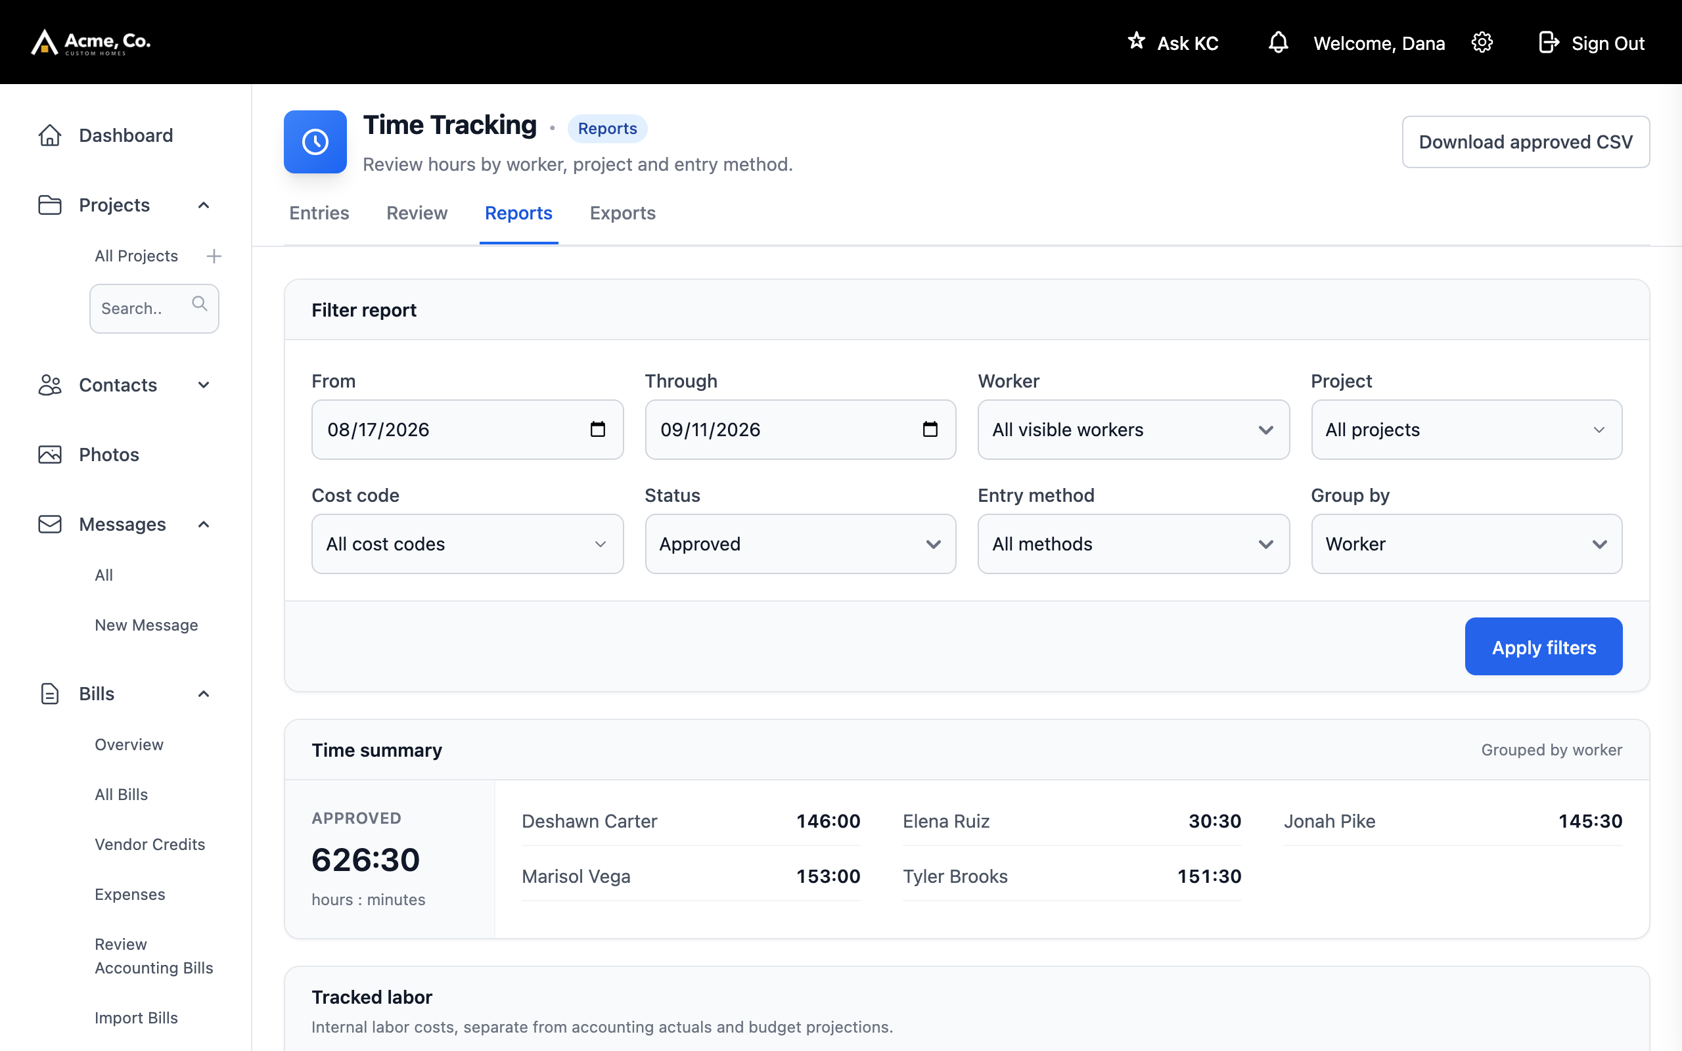
Task: Open the notifications bell
Action: (1278, 43)
